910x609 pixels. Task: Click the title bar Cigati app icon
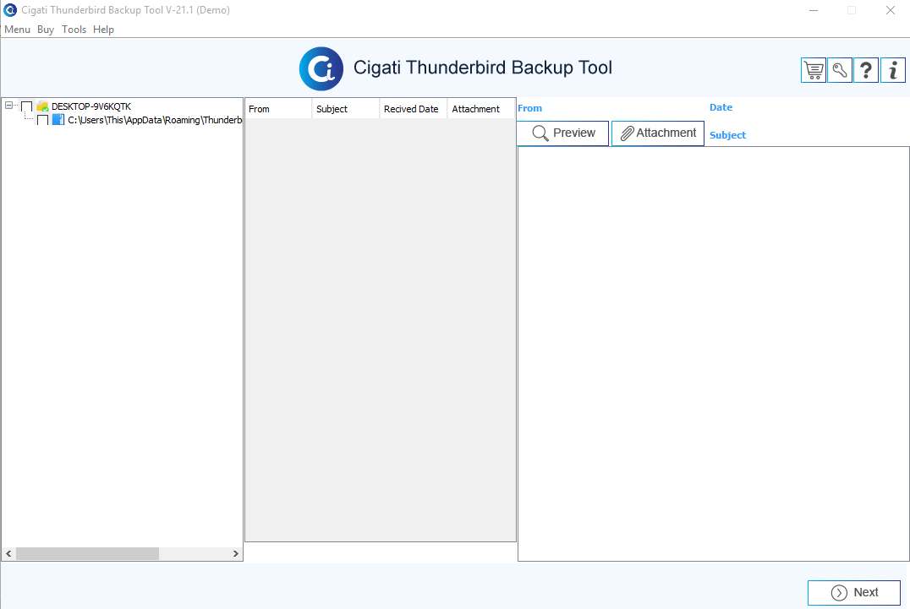(x=10, y=10)
